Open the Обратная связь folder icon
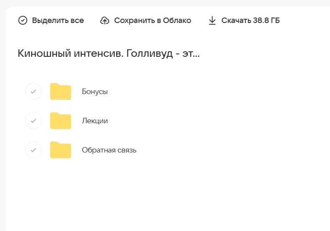The image size is (330, 231). point(61,150)
